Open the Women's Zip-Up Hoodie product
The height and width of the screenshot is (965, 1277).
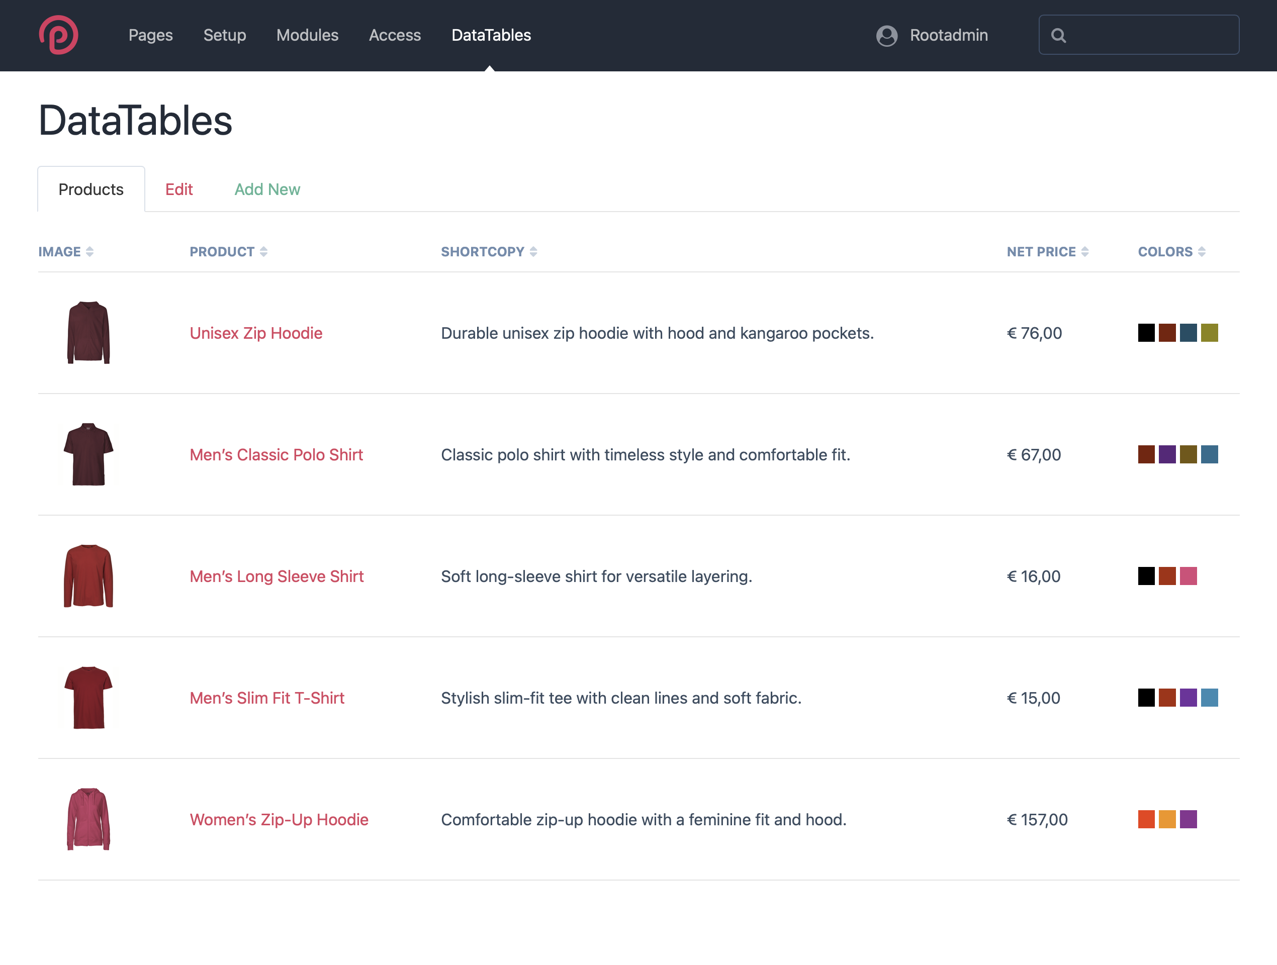pyautogui.click(x=280, y=819)
